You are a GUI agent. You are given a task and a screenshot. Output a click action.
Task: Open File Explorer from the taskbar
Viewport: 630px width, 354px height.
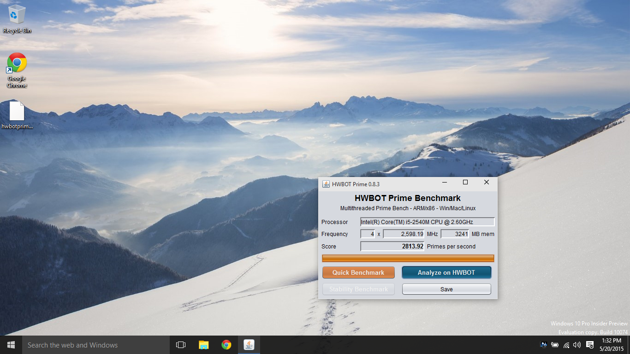pyautogui.click(x=203, y=345)
